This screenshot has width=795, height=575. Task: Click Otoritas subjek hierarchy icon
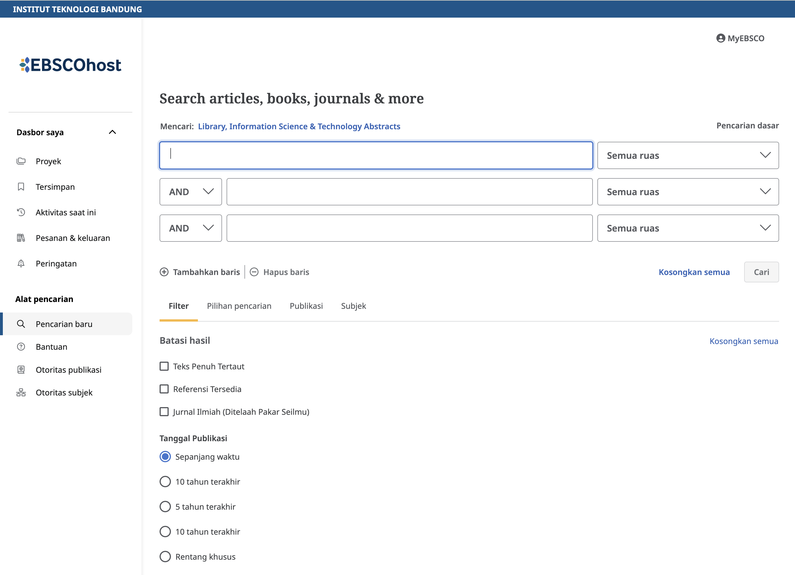point(21,393)
